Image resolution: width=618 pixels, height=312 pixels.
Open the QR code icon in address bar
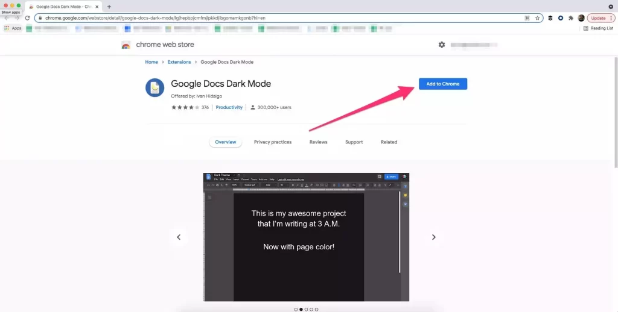(x=527, y=18)
